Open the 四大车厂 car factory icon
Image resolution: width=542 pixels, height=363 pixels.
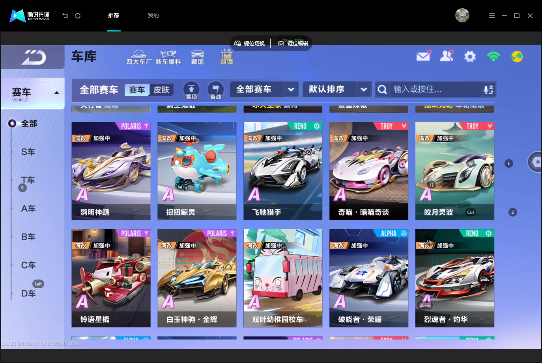(x=138, y=57)
